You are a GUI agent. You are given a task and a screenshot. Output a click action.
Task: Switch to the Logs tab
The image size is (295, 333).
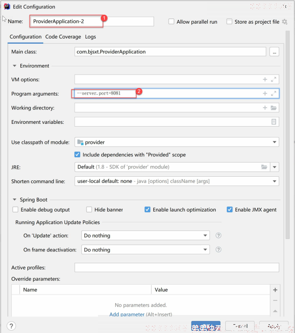coord(91,37)
